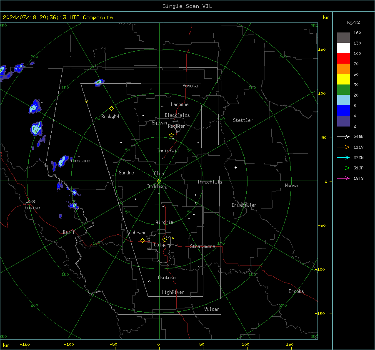Select the yellow 30-50 color swatch
375x350 pixels.
click(343, 79)
